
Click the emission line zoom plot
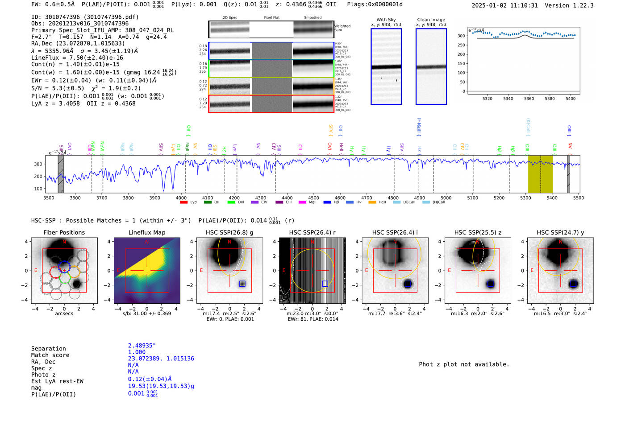pos(524,61)
